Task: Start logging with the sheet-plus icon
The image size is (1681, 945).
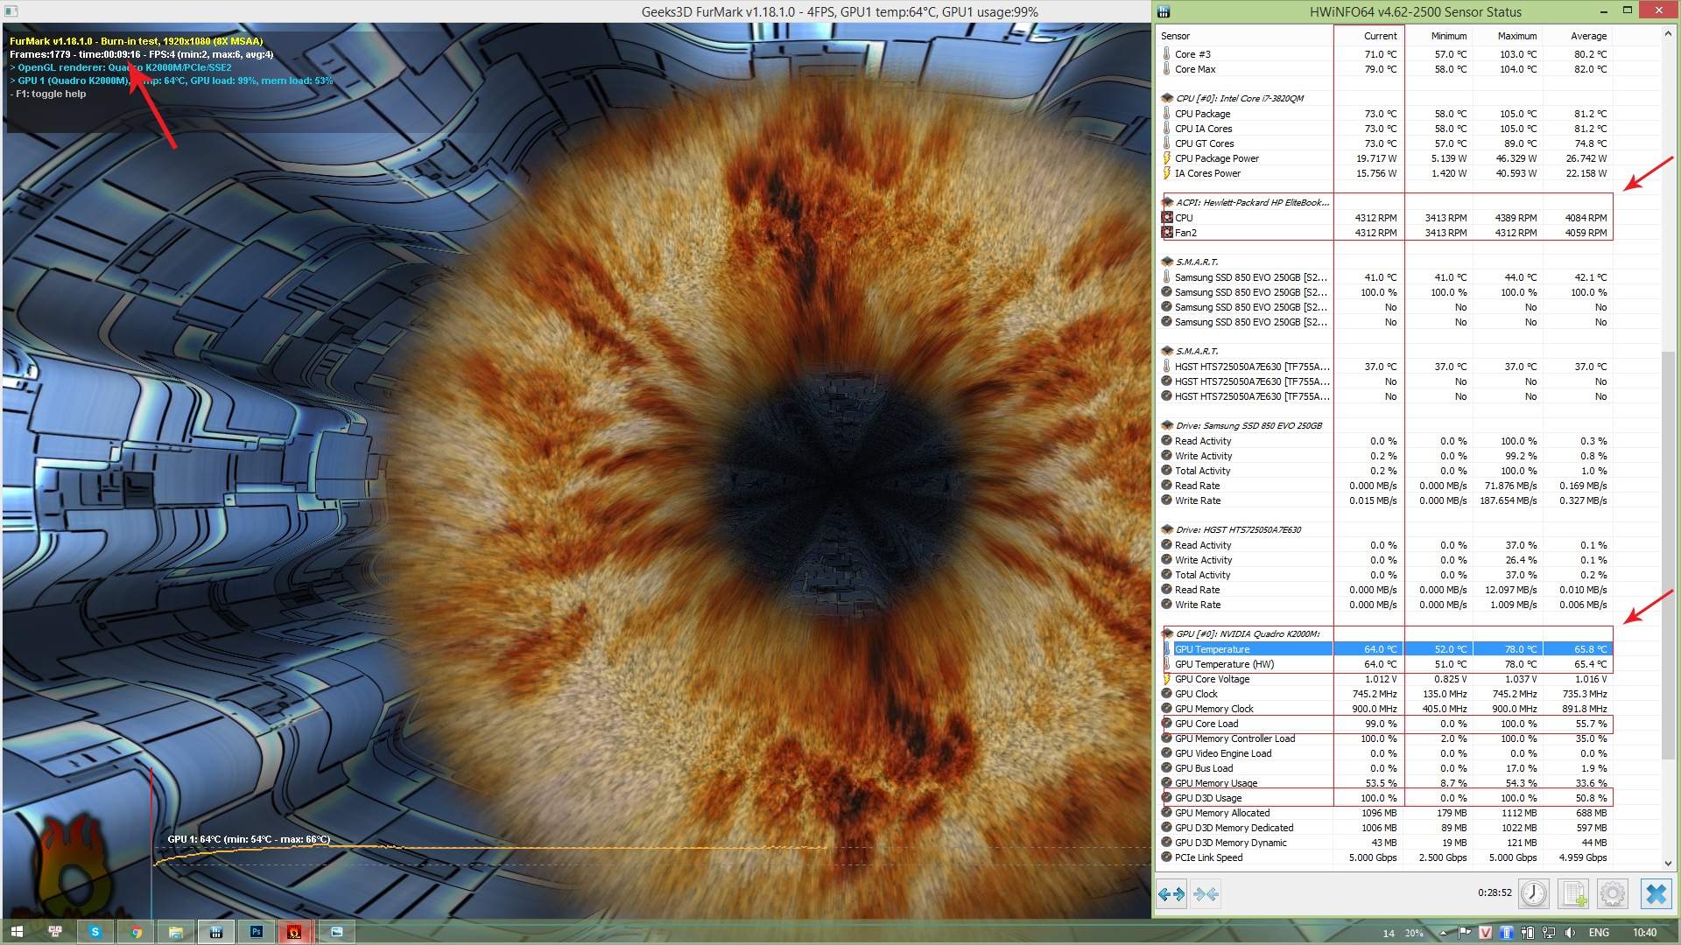Action: click(x=1573, y=893)
